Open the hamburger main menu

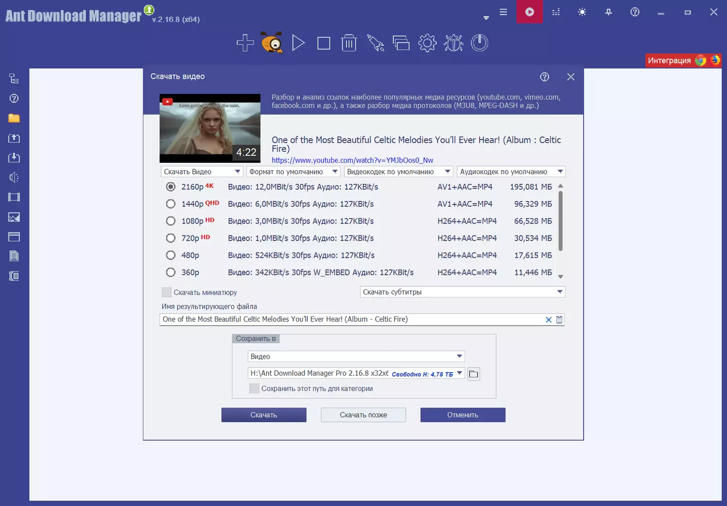point(503,12)
